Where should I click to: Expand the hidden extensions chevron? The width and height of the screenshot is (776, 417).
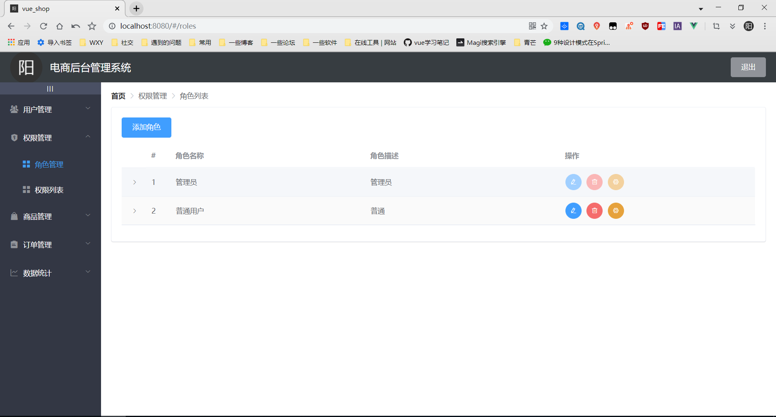click(732, 26)
